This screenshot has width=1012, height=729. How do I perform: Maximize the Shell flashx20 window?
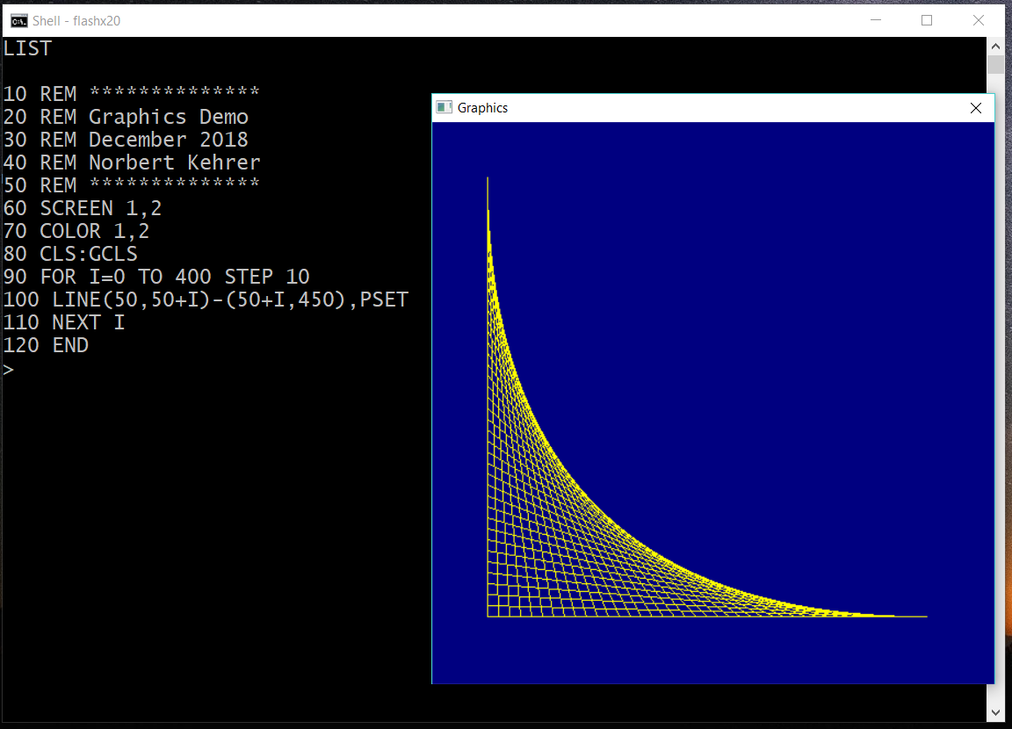(x=926, y=20)
